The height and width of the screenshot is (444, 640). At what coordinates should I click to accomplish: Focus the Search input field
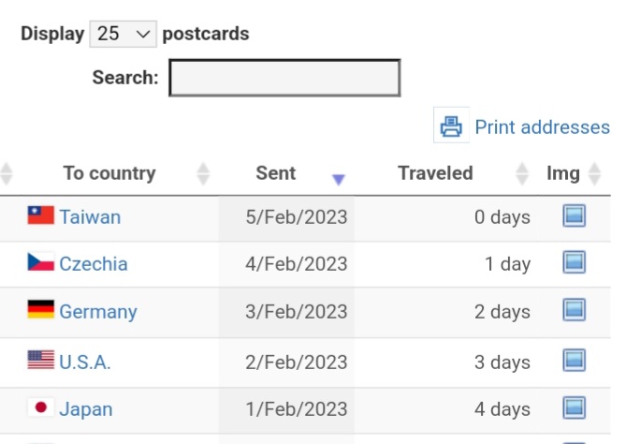tap(284, 78)
